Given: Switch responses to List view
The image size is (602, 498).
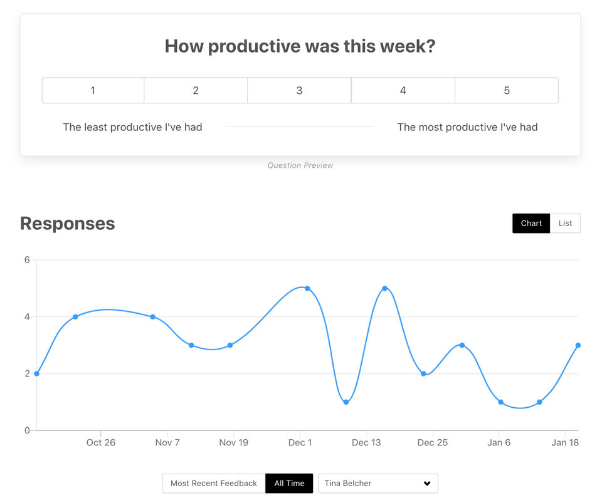Looking at the screenshot, I should tap(565, 224).
